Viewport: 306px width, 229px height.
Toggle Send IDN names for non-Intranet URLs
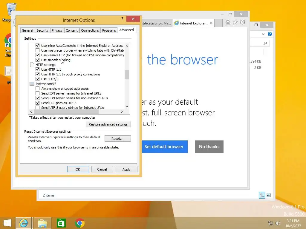click(x=37, y=98)
